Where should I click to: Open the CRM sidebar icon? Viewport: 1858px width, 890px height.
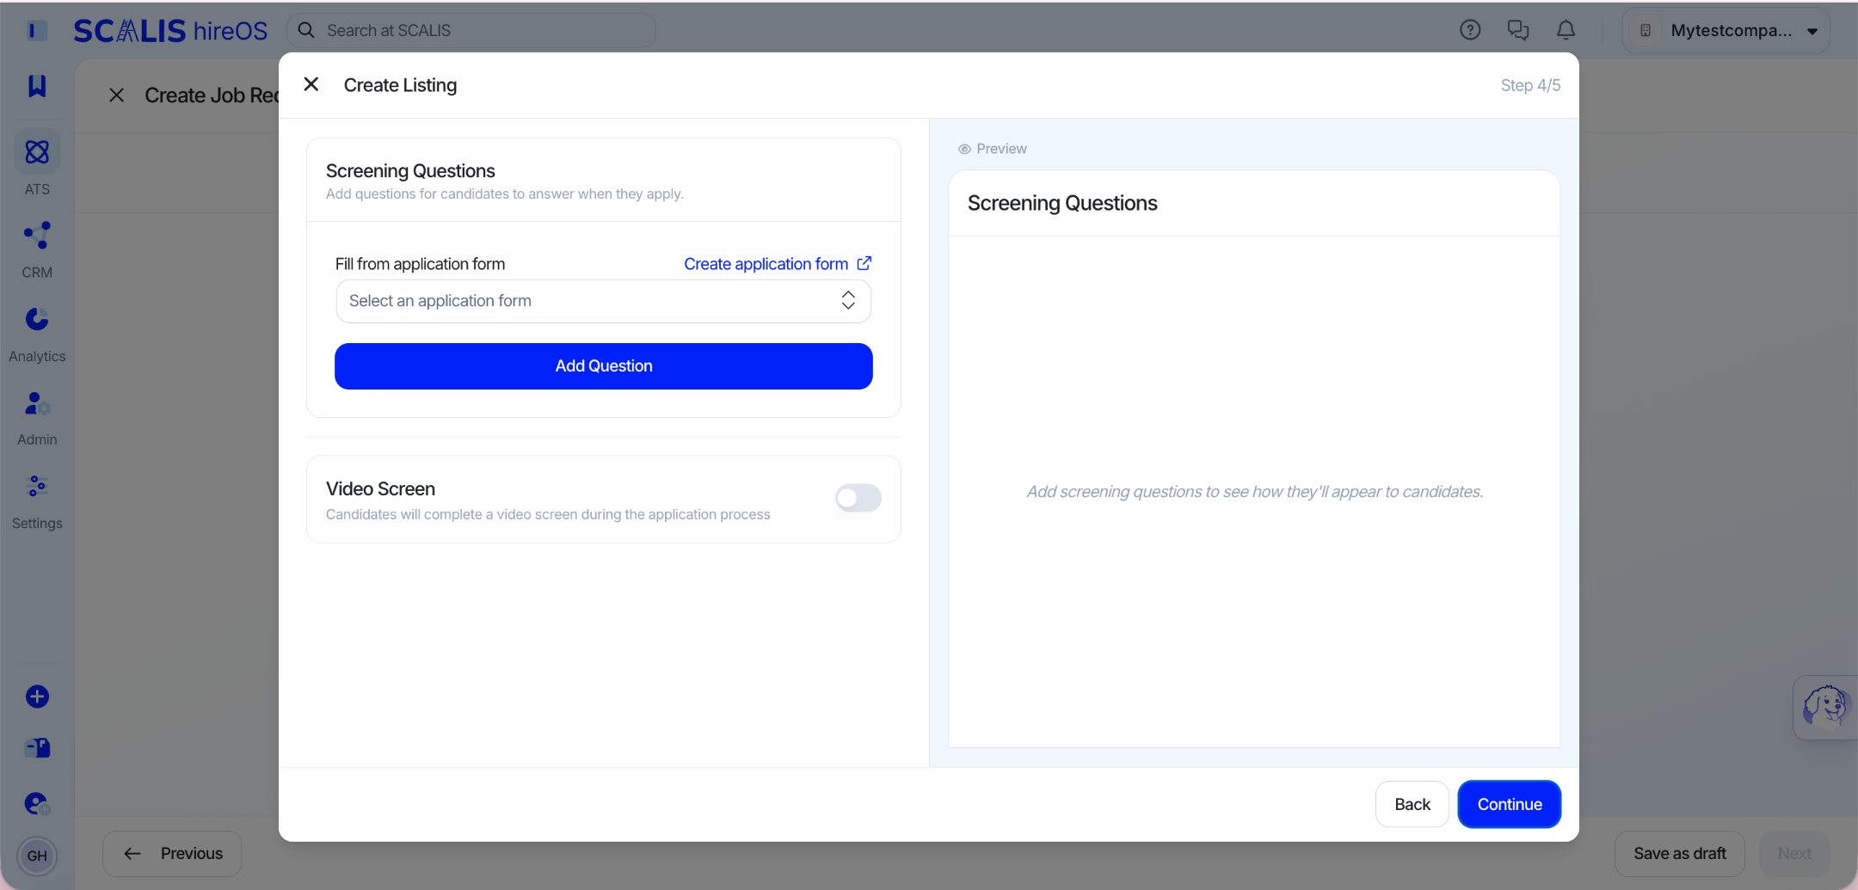(x=37, y=236)
